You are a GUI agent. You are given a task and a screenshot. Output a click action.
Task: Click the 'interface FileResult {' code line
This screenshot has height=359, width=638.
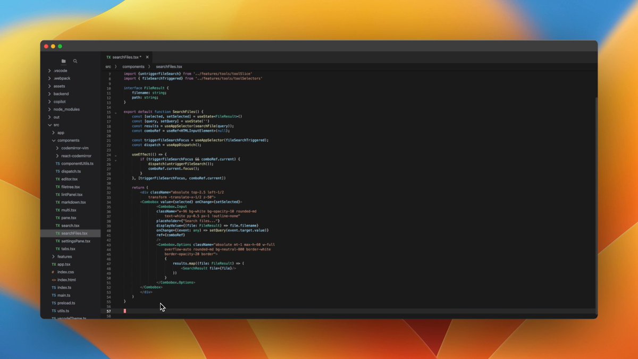pyautogui.click(x=146, y=88)
